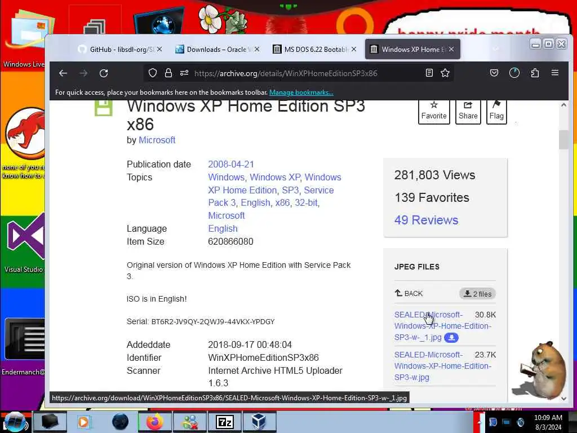The width and height of the screenshot is (577, 433).
Task: Open the tracking protection shield icon
Action: [152, 73]
